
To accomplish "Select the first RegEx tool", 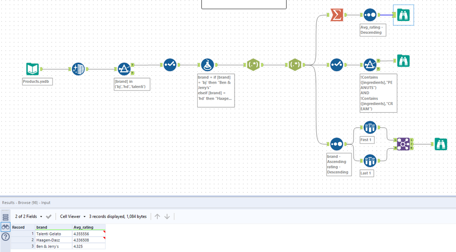I will click(253, 65).
